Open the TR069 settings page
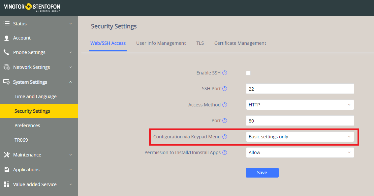 pos(21,140)
